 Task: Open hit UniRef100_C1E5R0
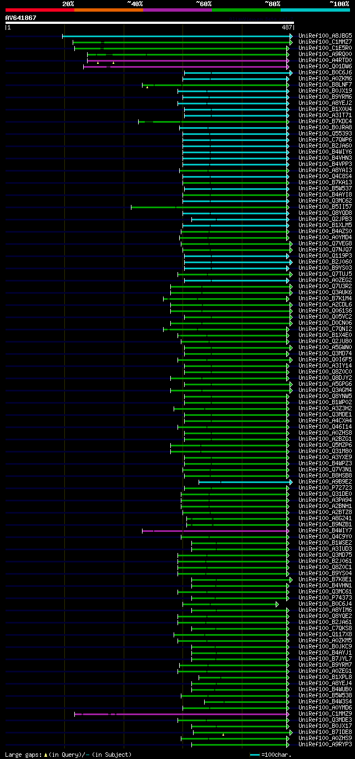(325, 48)
